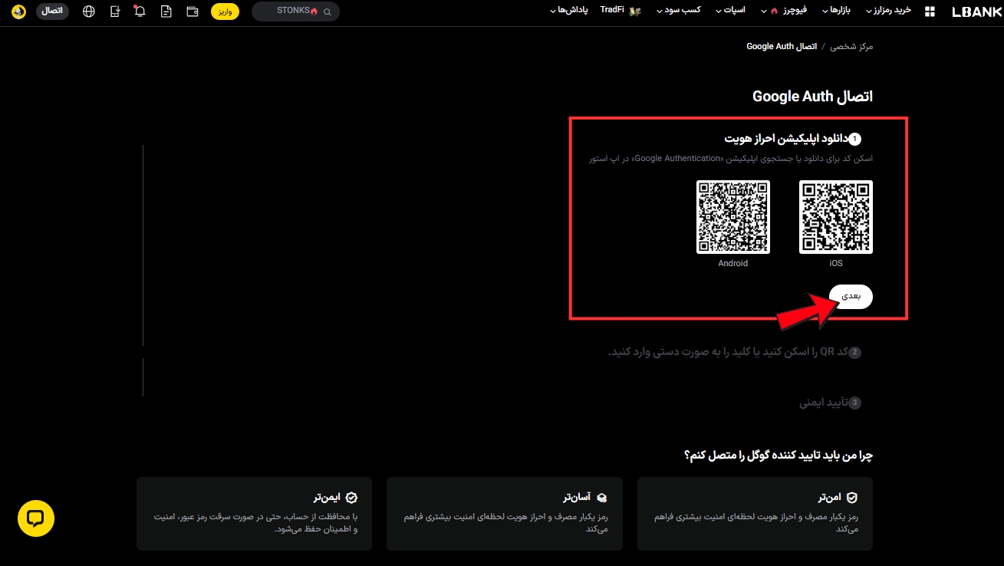
Task: Open the orders document icon
Action: 166,12
